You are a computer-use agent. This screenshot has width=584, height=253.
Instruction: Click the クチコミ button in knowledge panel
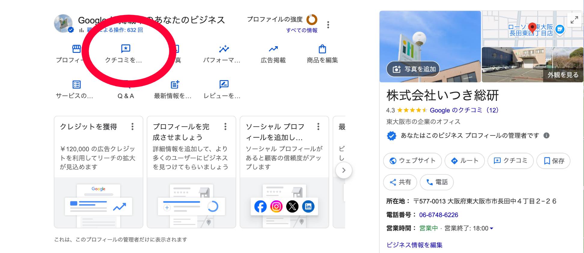510,161
